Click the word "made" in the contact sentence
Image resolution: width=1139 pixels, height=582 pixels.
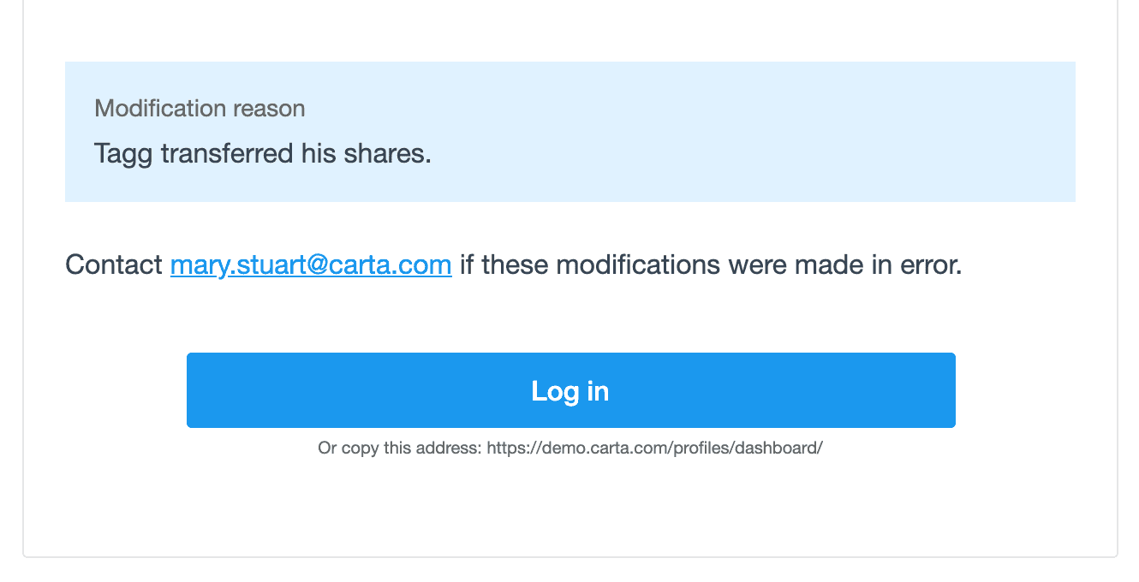pyautogui.click(x=829, y=265)
